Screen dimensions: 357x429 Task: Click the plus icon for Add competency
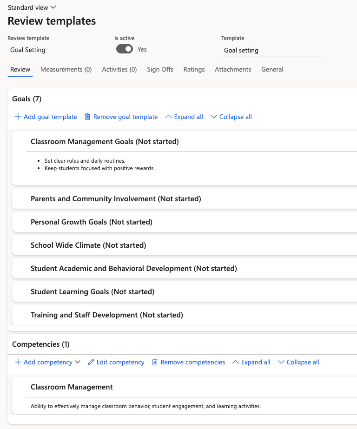pos(18,362)
